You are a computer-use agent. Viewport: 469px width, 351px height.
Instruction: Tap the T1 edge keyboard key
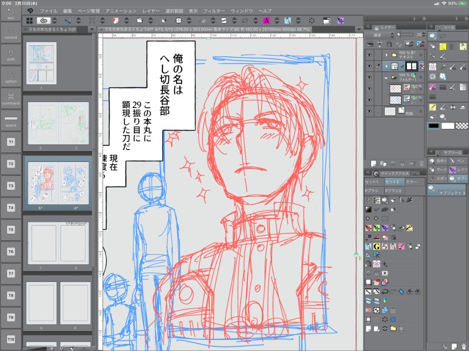[11, 142]
